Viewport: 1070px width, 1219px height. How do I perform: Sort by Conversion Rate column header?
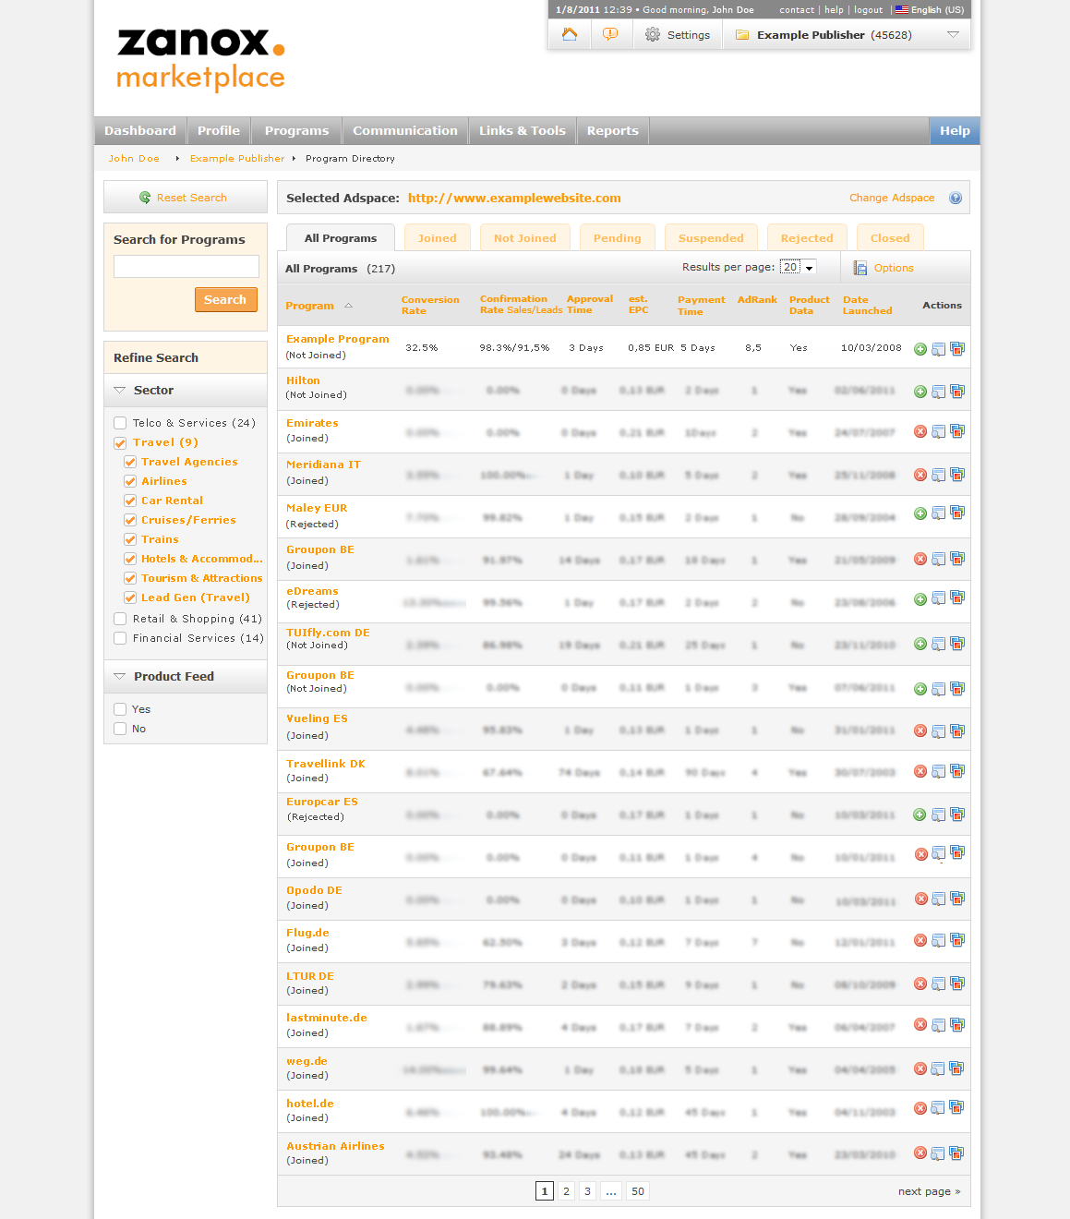tap(430, 306)
